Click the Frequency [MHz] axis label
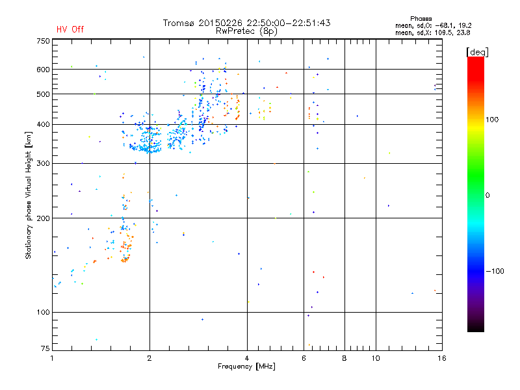Image resolution: width=520 pixels, height=390 pixels. (x=246, y=367)
